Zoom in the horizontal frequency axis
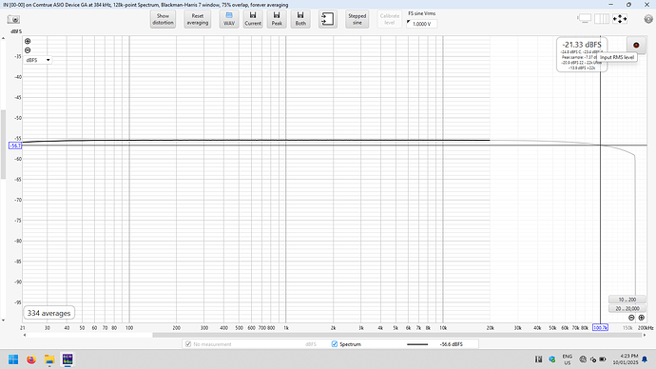 pos(641,318)
